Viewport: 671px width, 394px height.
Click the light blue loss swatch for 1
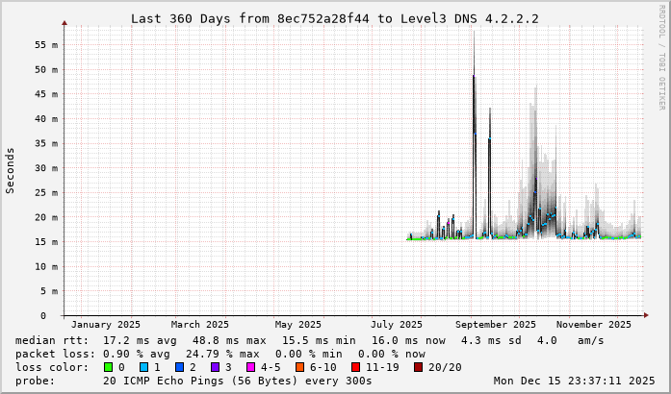[x=144, y=367]
